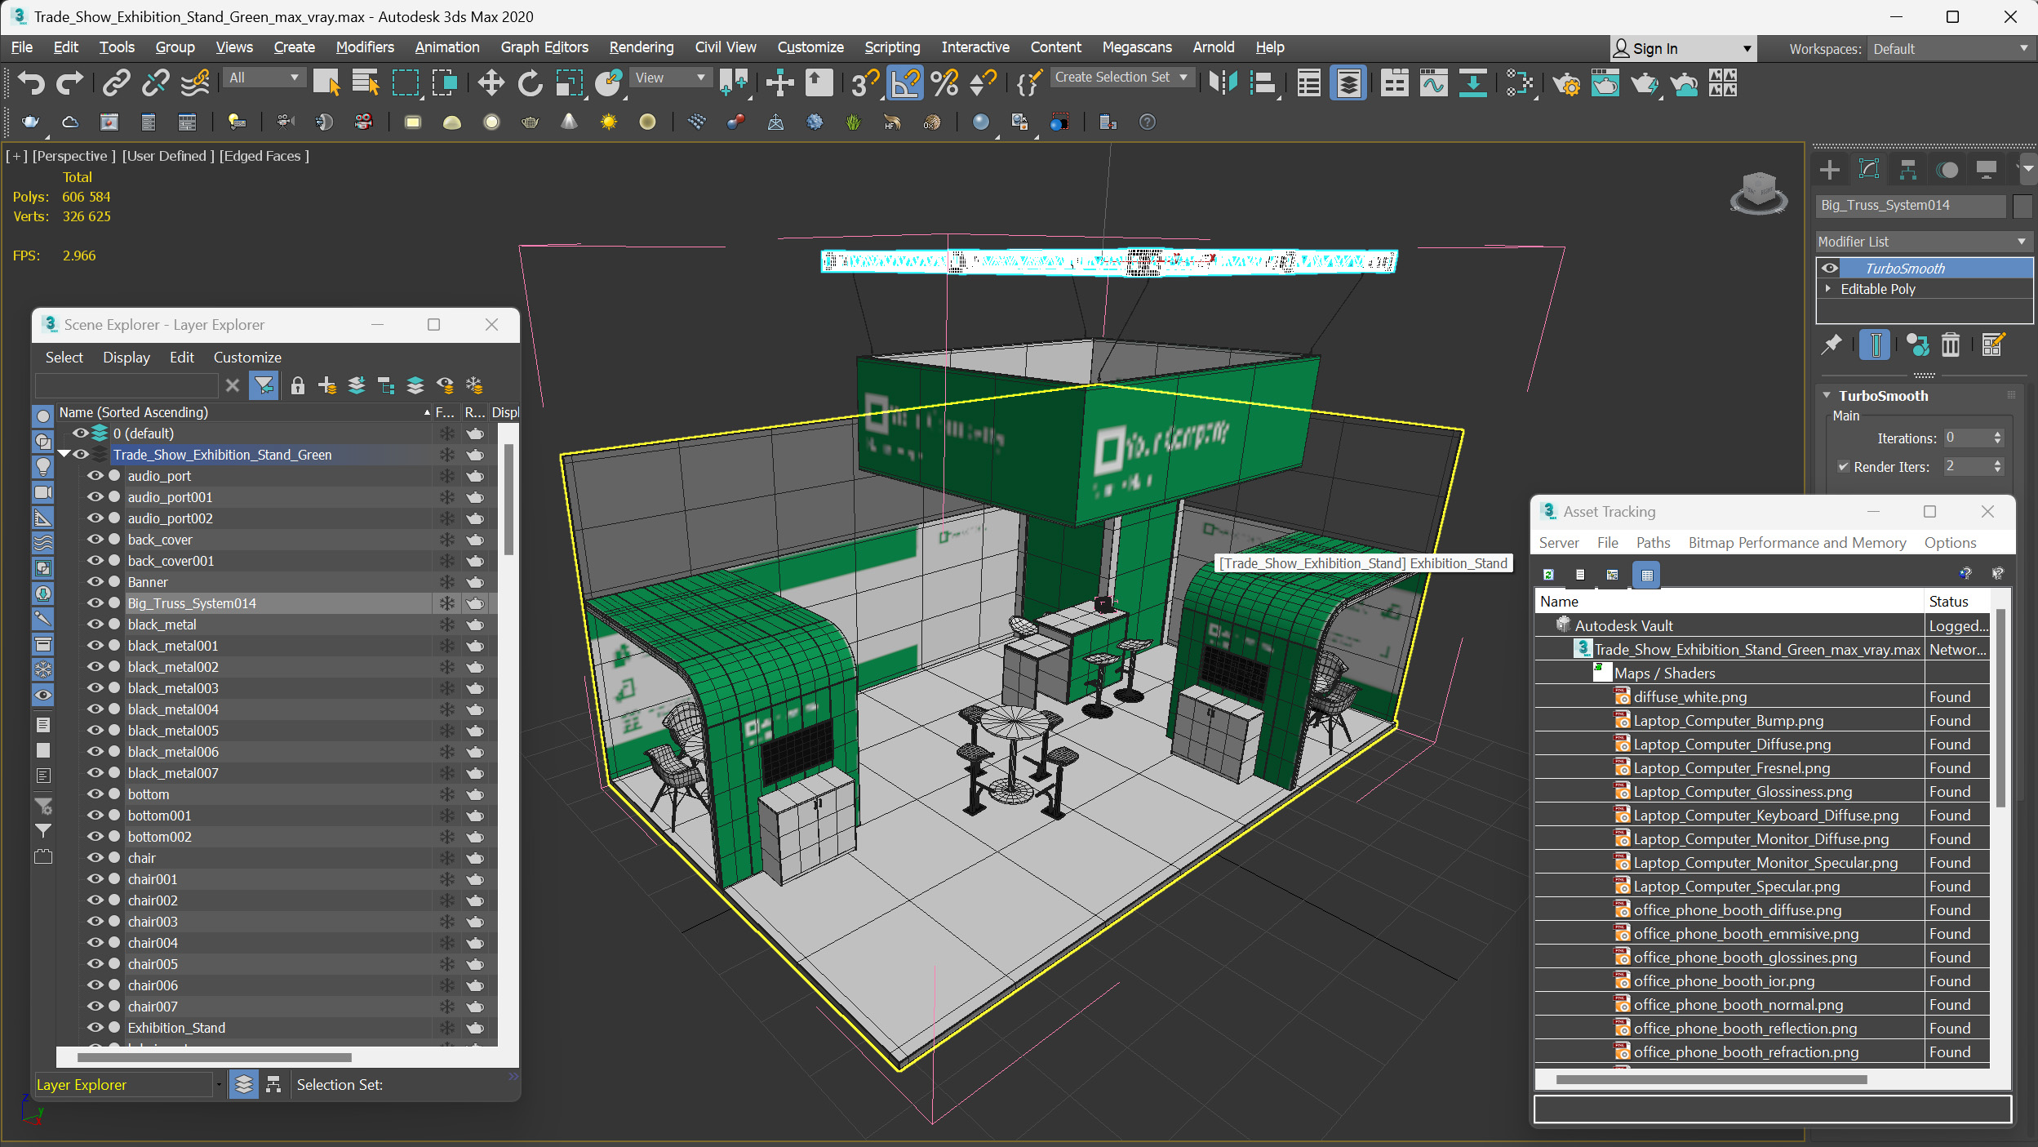Screen dimensions: 2038x1147
Task: Click the lock icon in Scene Explorer
Action: (x=297, y=385)
